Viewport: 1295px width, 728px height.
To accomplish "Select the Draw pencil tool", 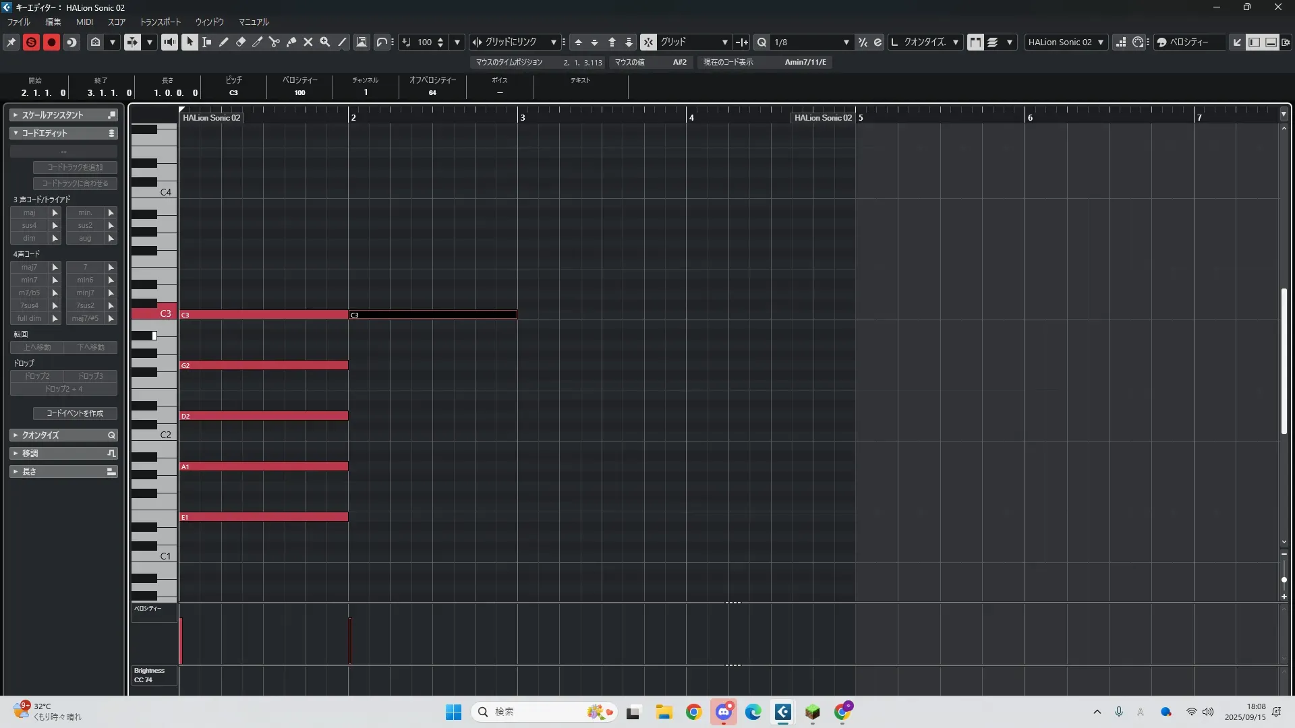I will point(224,42).
